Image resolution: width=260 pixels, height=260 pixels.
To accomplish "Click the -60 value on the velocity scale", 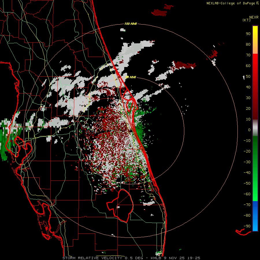I will coord(247,194).
